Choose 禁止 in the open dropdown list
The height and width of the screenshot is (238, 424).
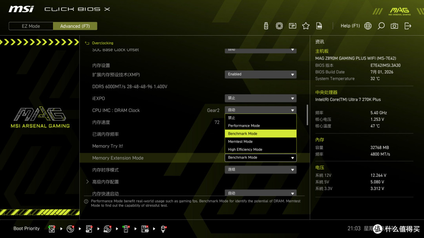click(260, 118)
